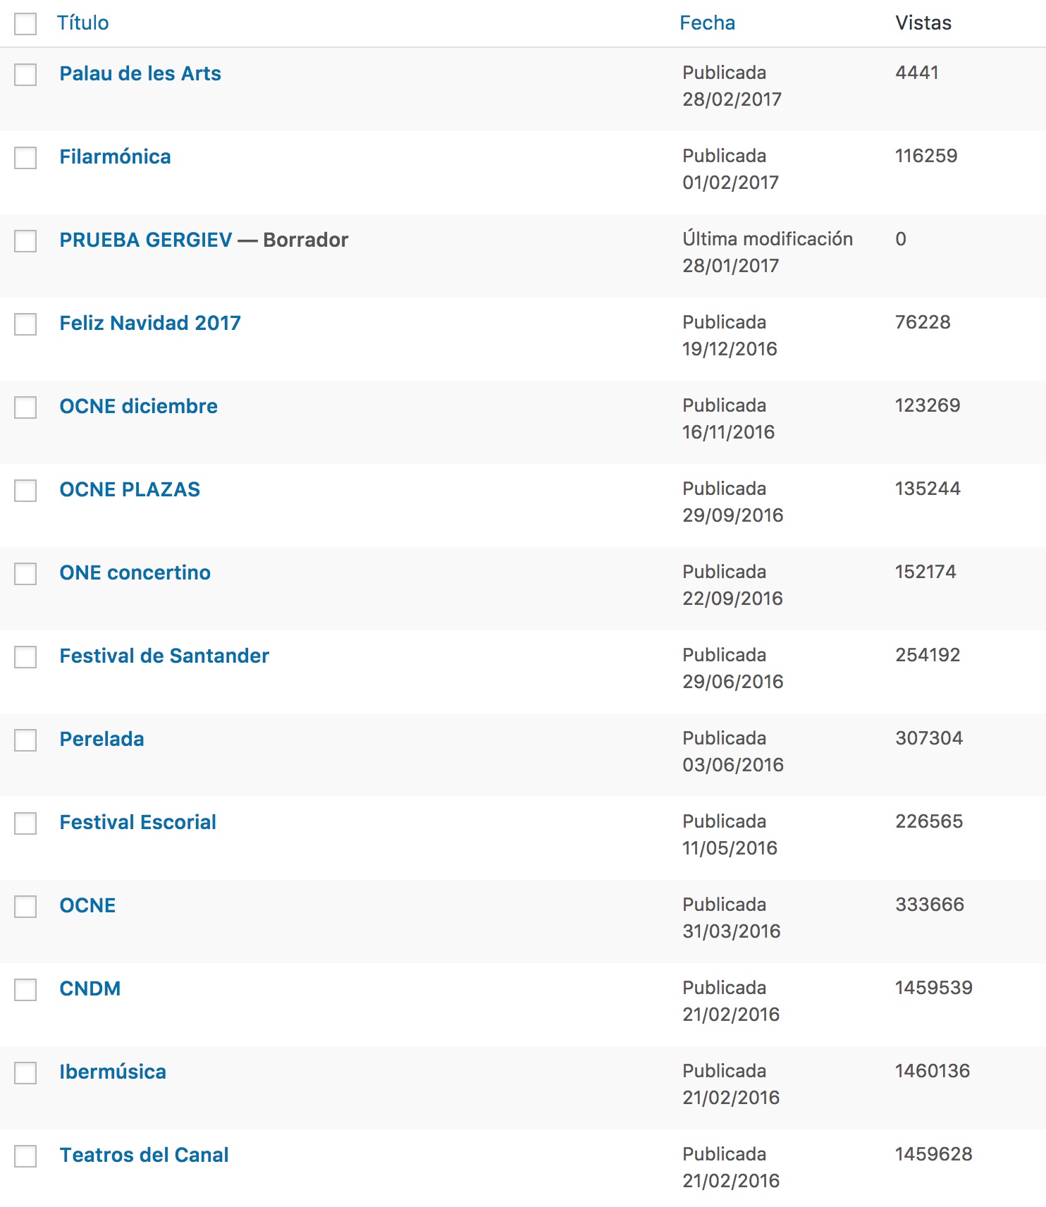The image size is (1046, 1207).
Task: Click the OCNE diciembre title link
Action: (x=138, y=407)
